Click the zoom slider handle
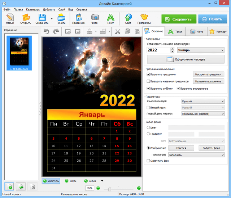 point(110,188)
